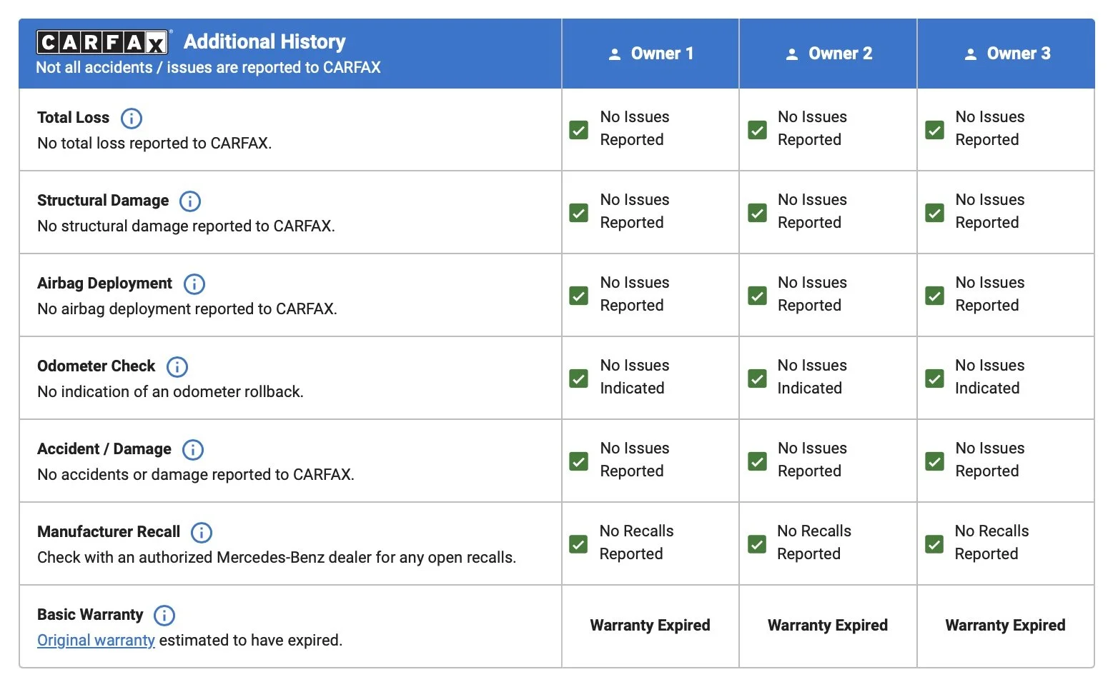Click the person icon beside Owner 1
The height and width of the screenshot is (677, 1118).
pos(615,54)
